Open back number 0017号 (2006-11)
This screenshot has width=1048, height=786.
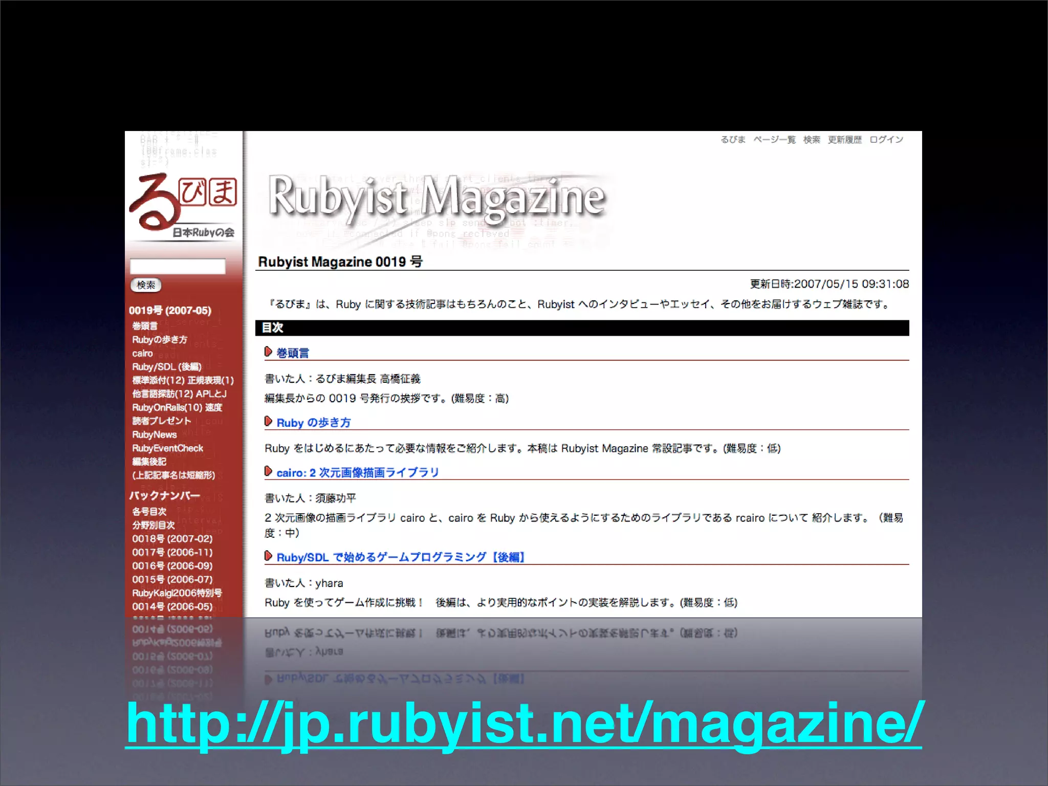click(172, 553)
